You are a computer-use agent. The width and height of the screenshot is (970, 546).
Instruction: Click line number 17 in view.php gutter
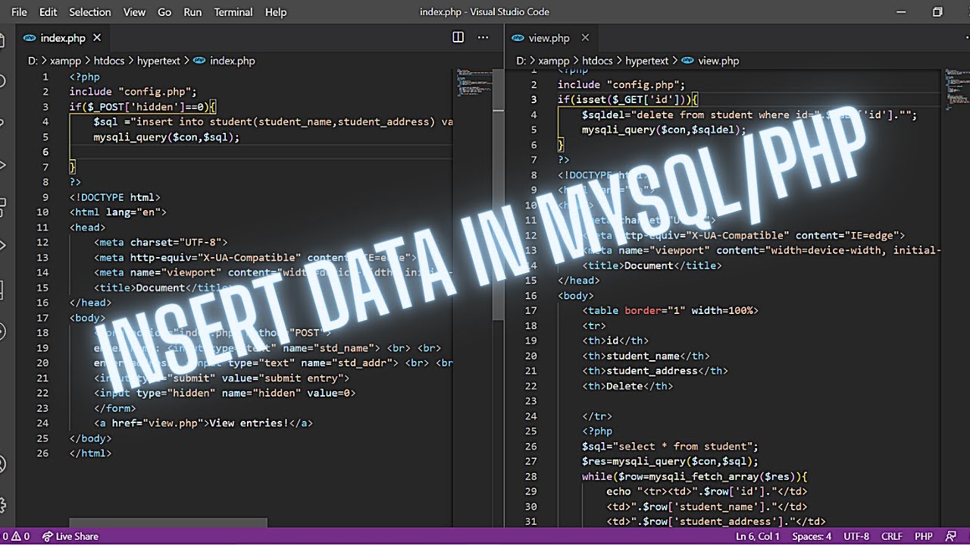(531, 310)
